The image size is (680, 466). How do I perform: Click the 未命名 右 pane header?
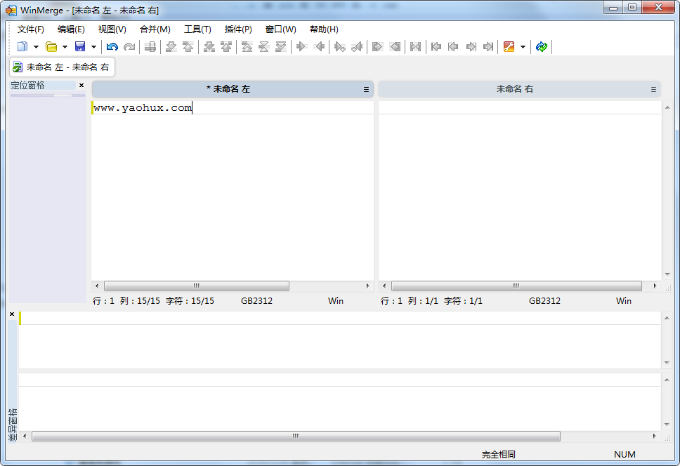click(x=514, y=90)
